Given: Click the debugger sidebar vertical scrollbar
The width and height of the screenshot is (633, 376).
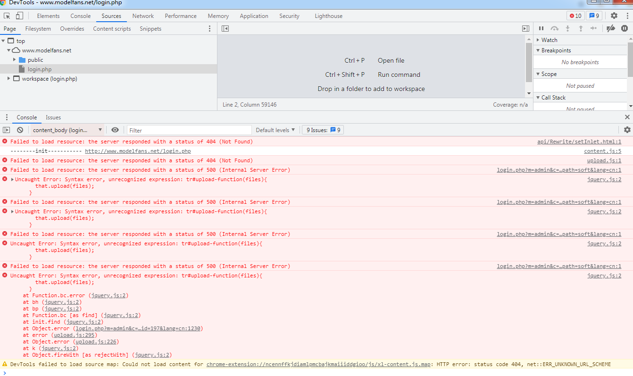Looking at the screenshot, I should click(631, 60).
